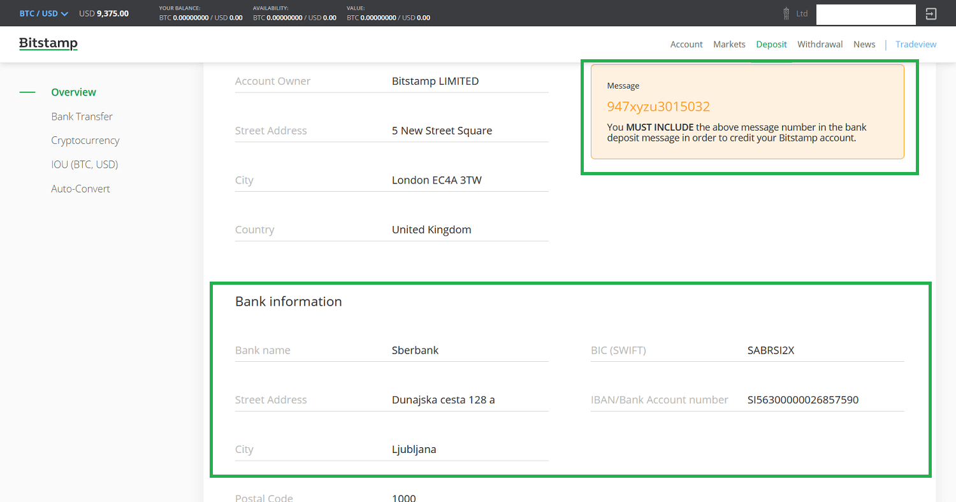The height and width of the screenshot is (502, 956).
Task: Click the IBAN/Bank Account number label
Action: coord(660,400)
